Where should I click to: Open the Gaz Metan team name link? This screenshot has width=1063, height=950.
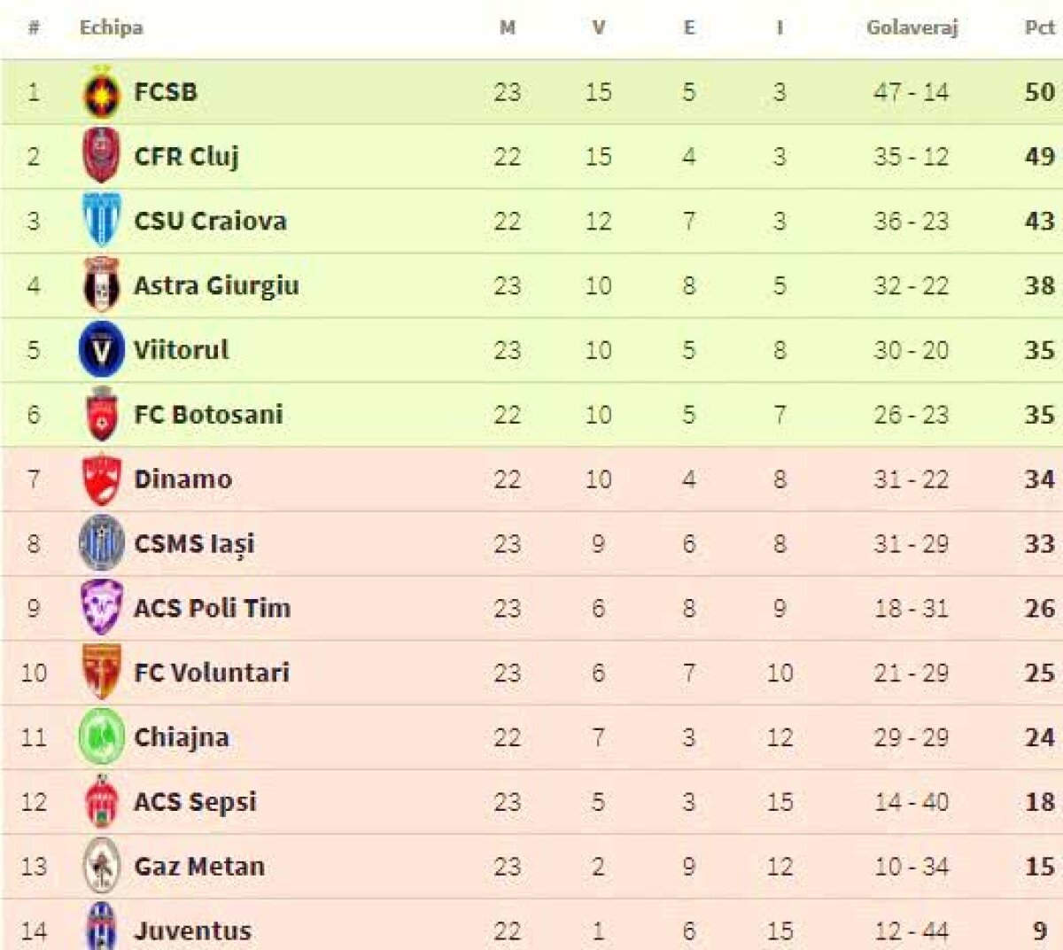click(199, 867)
